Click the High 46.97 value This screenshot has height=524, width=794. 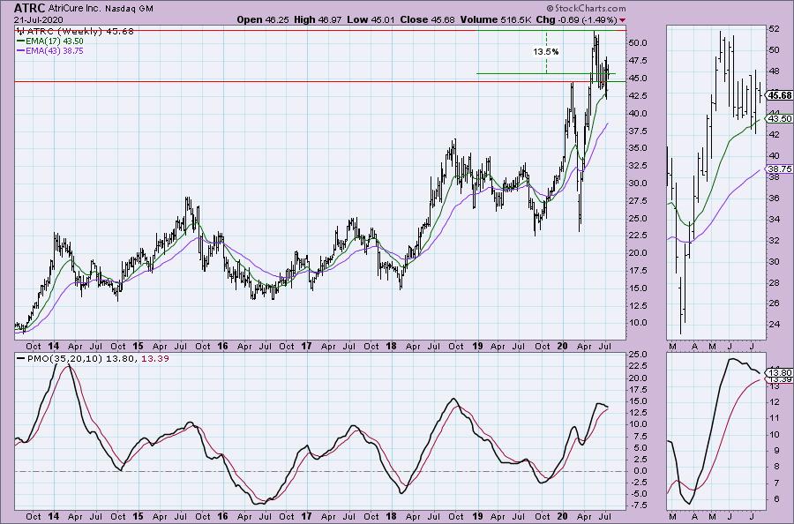pos(319,19)
